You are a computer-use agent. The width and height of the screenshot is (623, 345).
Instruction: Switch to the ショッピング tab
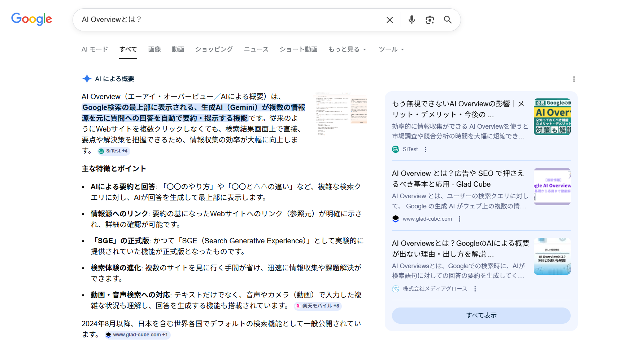[214, 49]
